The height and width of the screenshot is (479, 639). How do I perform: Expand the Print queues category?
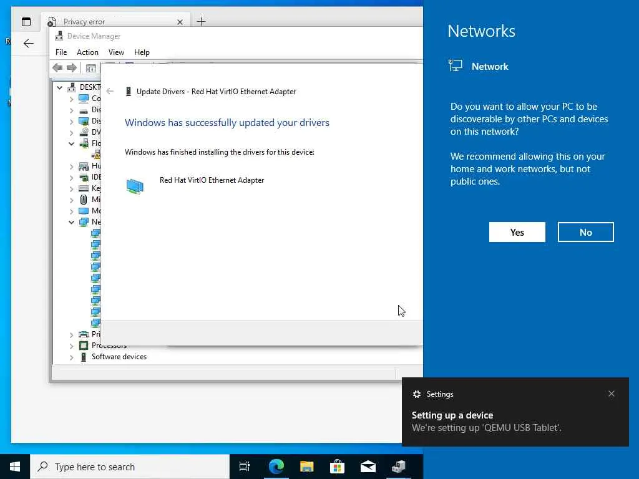[x=71, y=335]
